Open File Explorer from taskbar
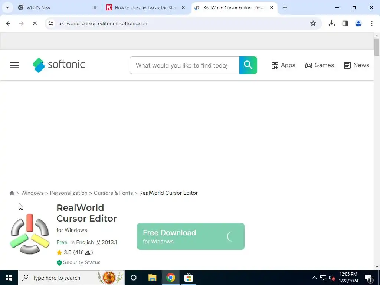This screenshot has width=380, height=285. (x=152, y=278)
